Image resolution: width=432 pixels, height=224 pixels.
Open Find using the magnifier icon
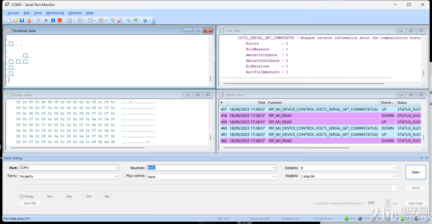coord(128,20)
